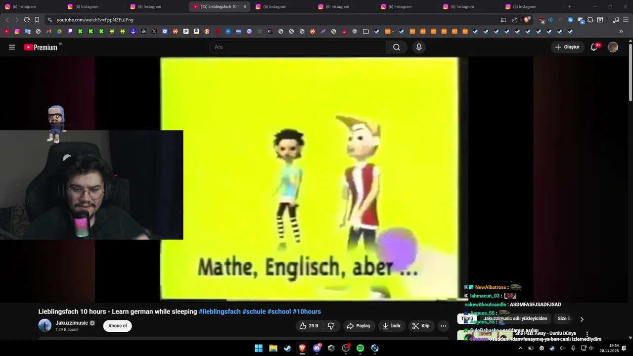633x356 pixels.
Task: Open the #10hours hashtag link
Action: click(x=307, y=311)
